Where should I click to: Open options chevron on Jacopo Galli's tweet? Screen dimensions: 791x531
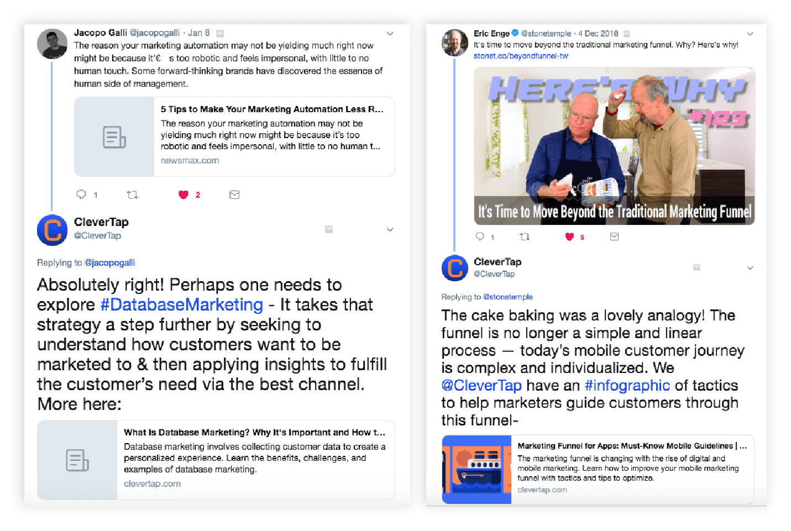[390, 34]
